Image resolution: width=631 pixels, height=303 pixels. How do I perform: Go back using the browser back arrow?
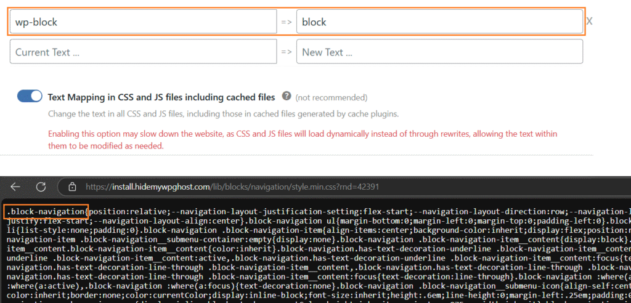tap(15, 187)
